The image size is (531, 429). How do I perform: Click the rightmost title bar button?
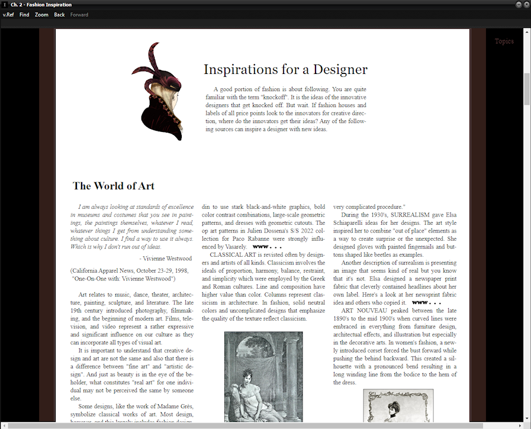click(x=526, y=4)
